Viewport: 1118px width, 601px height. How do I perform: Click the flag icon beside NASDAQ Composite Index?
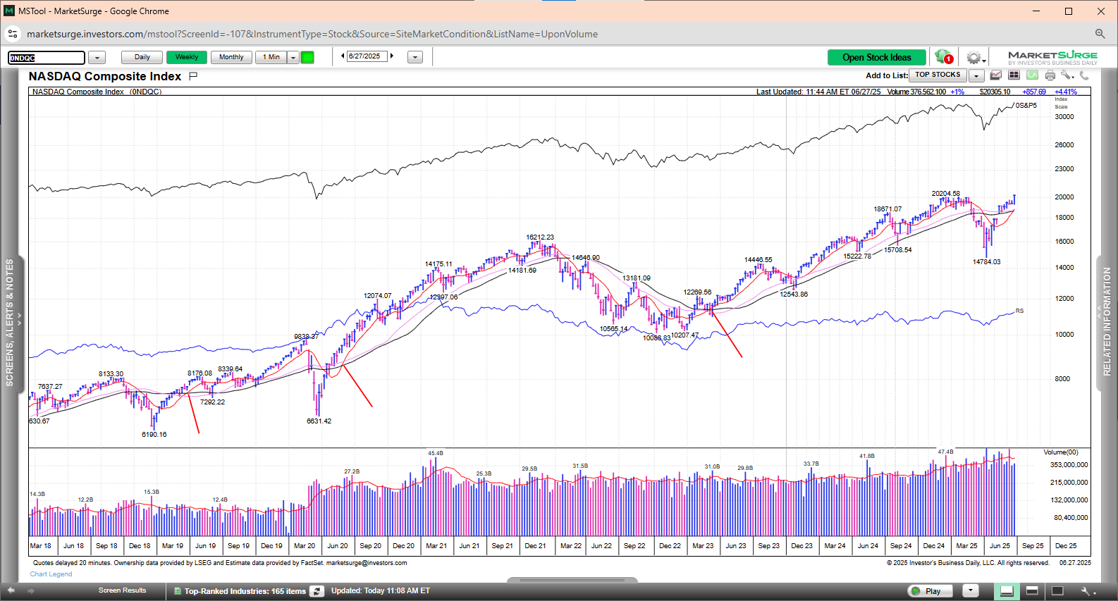coord(193,75)
